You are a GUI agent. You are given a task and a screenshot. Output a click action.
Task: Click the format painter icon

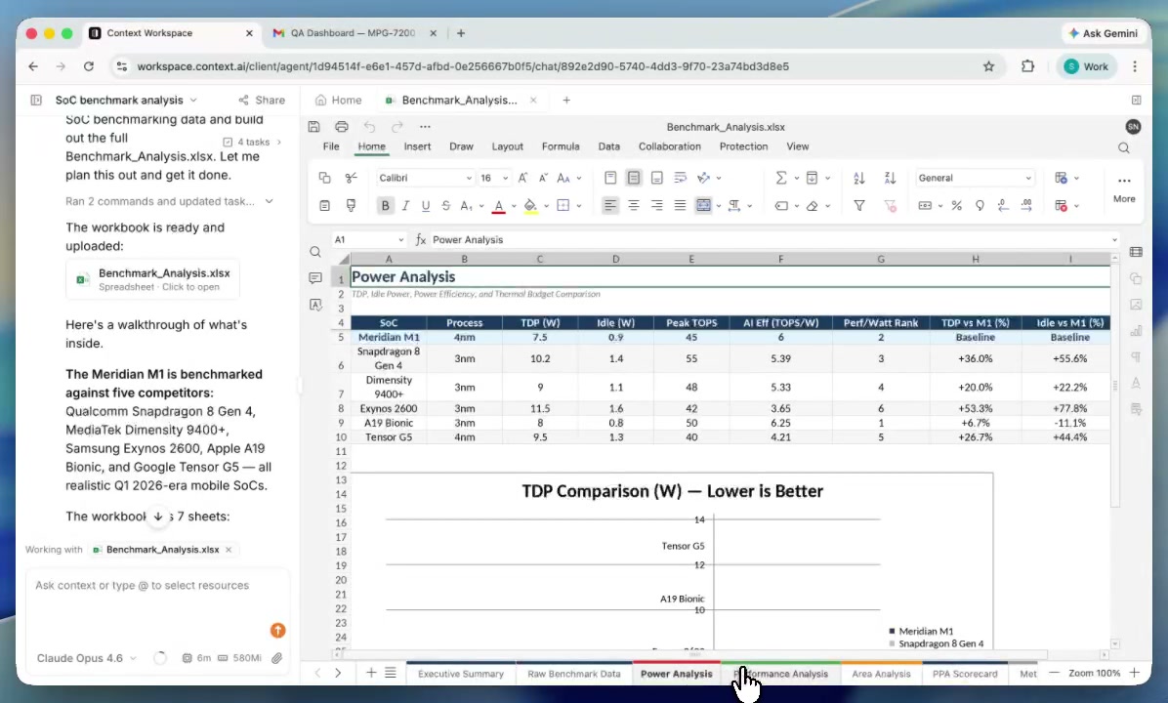351,206
